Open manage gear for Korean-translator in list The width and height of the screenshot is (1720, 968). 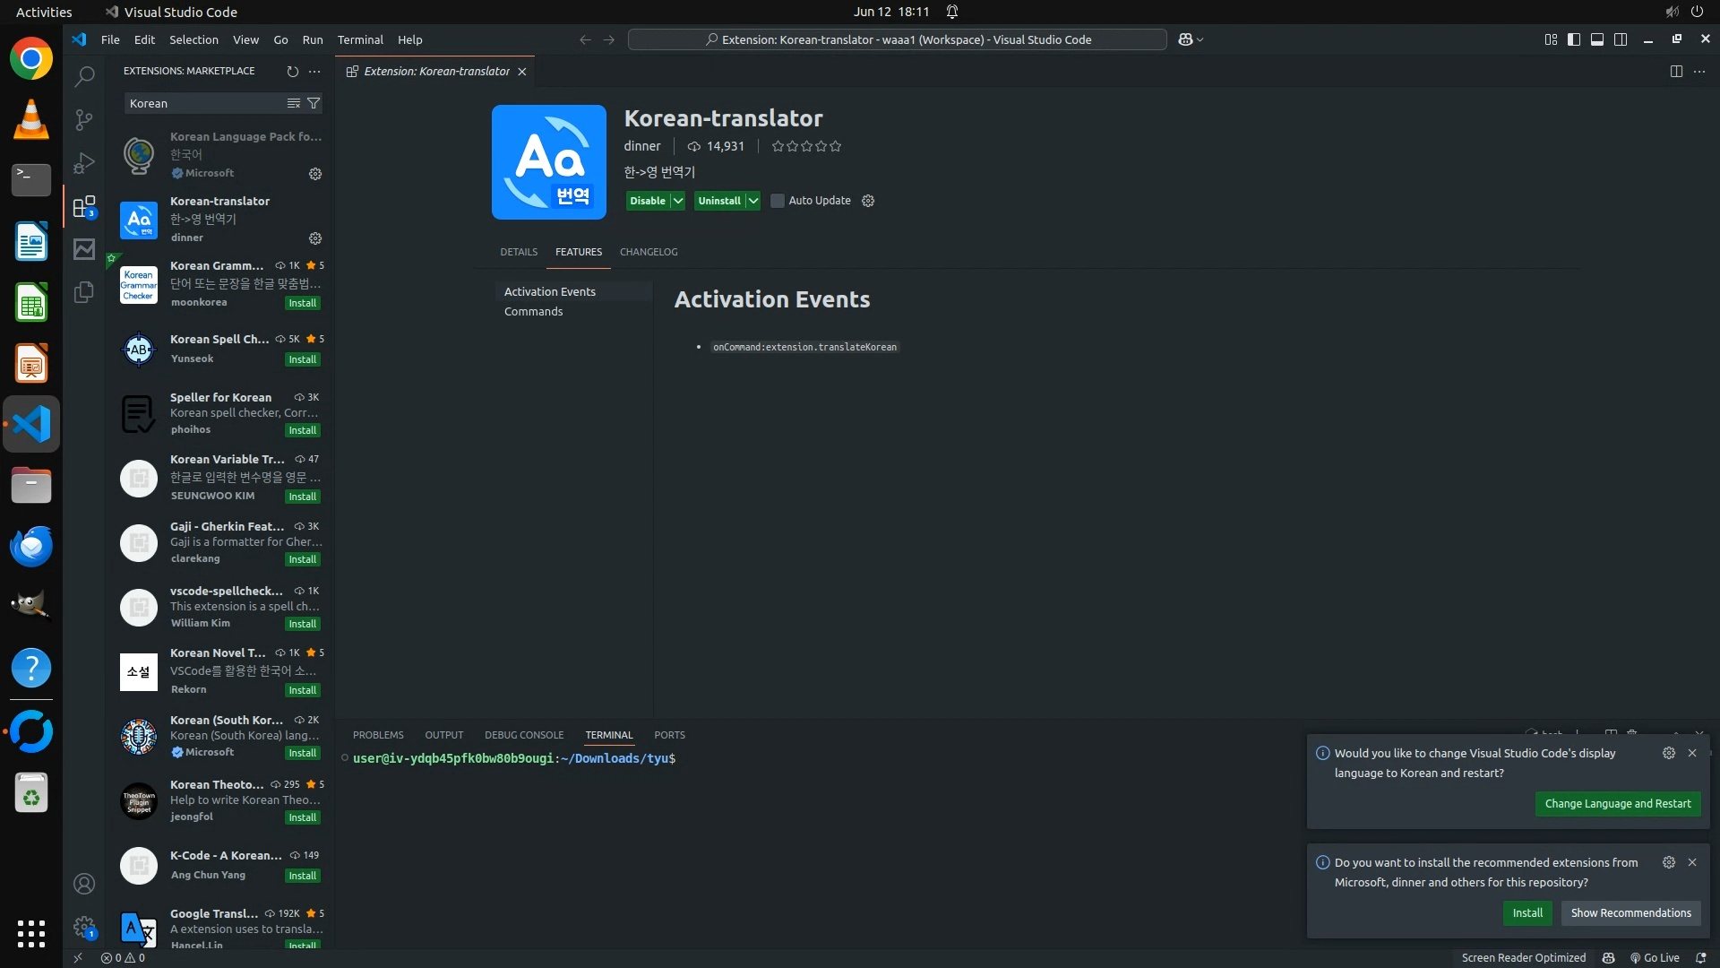[x=315, y=238]
